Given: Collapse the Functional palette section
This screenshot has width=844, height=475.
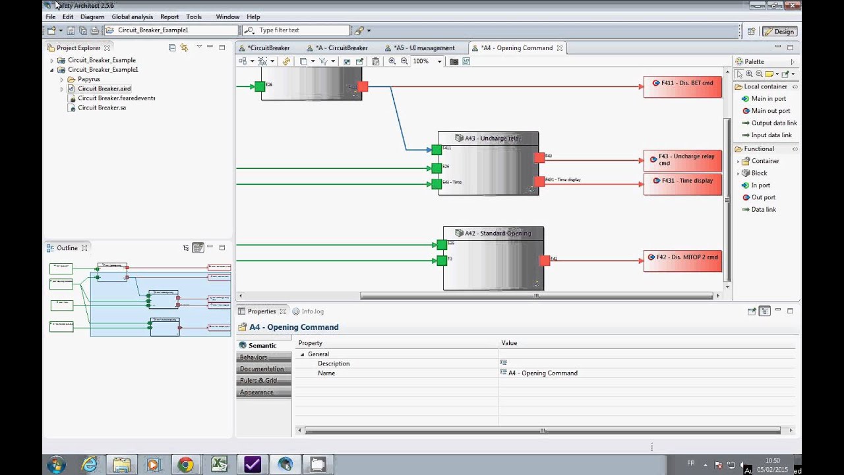Looking at the screenshot, I should click(x=795, y=149).
